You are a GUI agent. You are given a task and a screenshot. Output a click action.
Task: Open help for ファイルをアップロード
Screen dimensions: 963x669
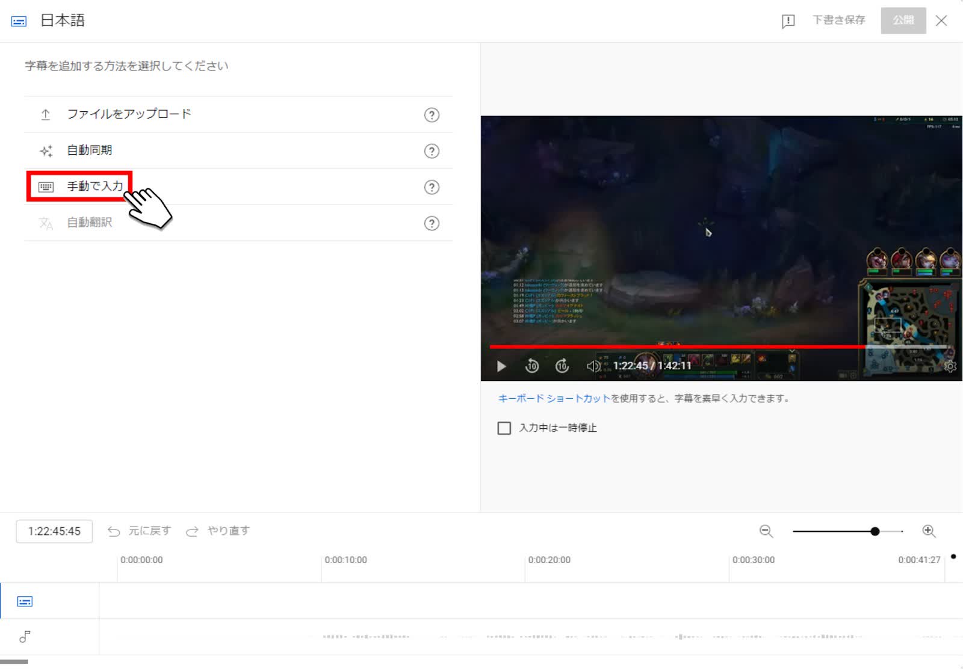(x=432, y=115)
